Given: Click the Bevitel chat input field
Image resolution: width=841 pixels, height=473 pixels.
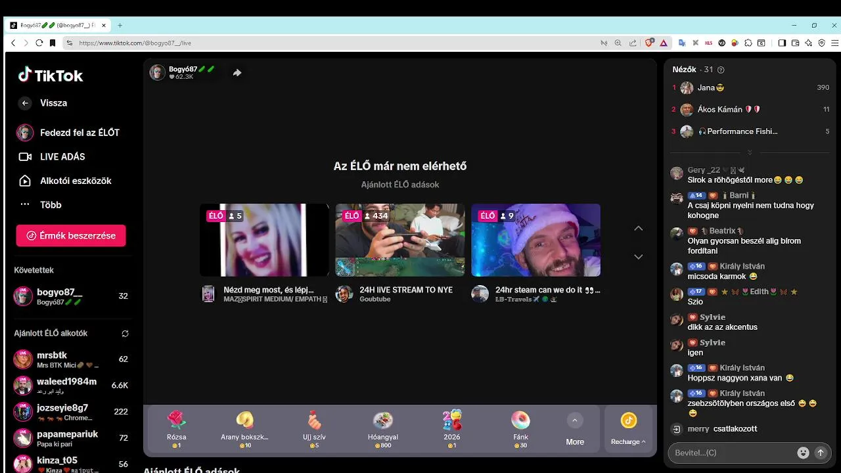Looking at the screenshot, I should pyautogui.click(x=733, y=453).
